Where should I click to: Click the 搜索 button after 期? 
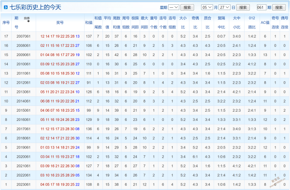click(278, 7)
